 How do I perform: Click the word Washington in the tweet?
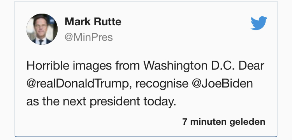click(175, 66)
